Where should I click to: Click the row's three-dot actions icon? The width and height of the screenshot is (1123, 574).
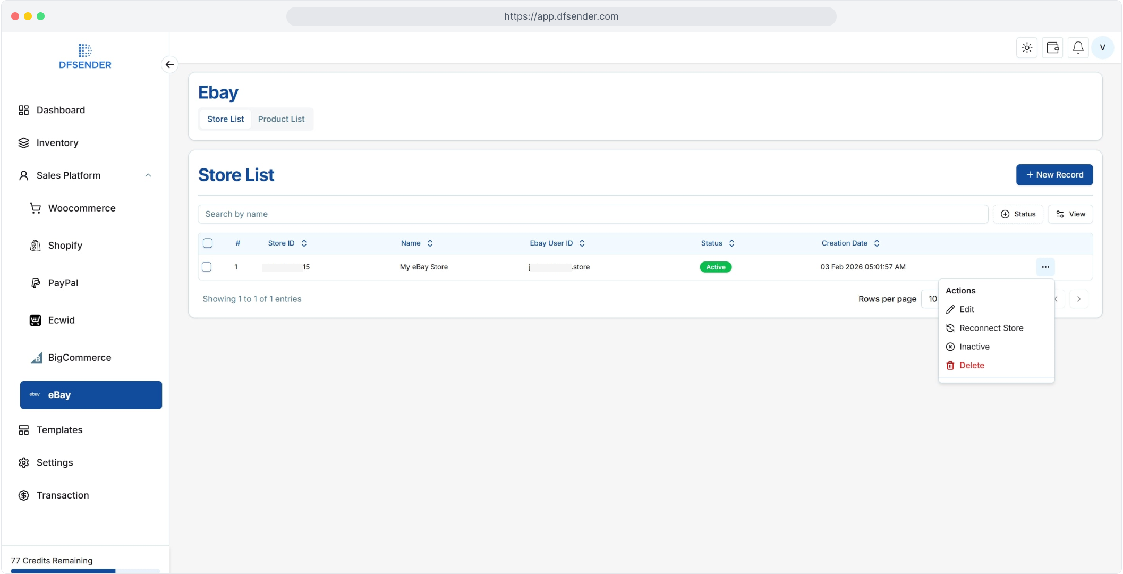pyautogui.click(x=1045, y=267)
